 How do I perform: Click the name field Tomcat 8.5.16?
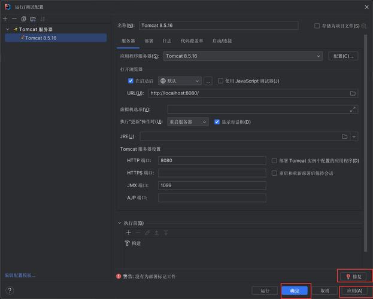point(219,26)
